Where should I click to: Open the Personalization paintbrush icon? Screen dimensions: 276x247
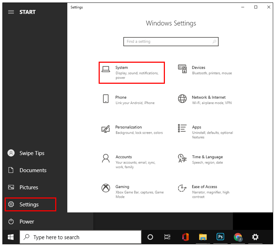tap(106, 129)
